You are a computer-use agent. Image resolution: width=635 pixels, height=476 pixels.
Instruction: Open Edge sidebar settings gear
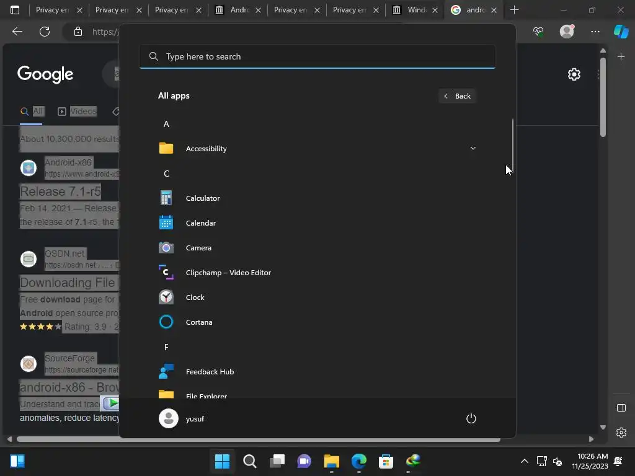pyautogui.click(x=621, y=433)
